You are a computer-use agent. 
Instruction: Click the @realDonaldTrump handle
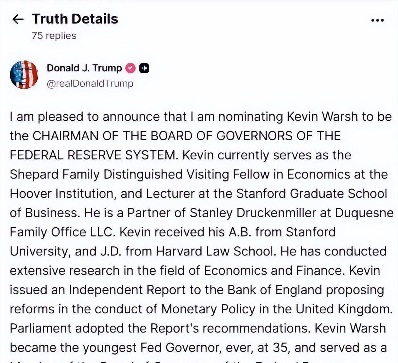tap(90, 84)
